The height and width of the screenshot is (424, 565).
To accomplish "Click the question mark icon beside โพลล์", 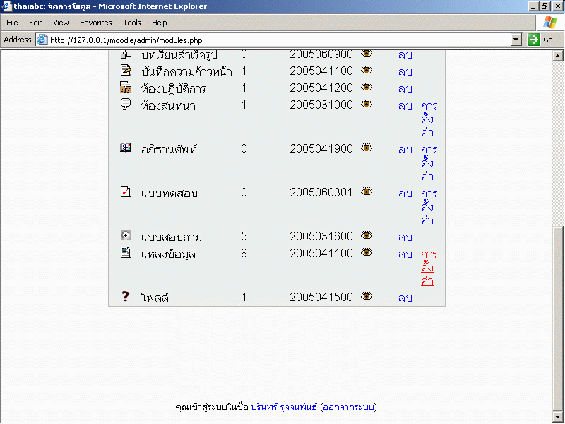I will (x=126, y=297).
